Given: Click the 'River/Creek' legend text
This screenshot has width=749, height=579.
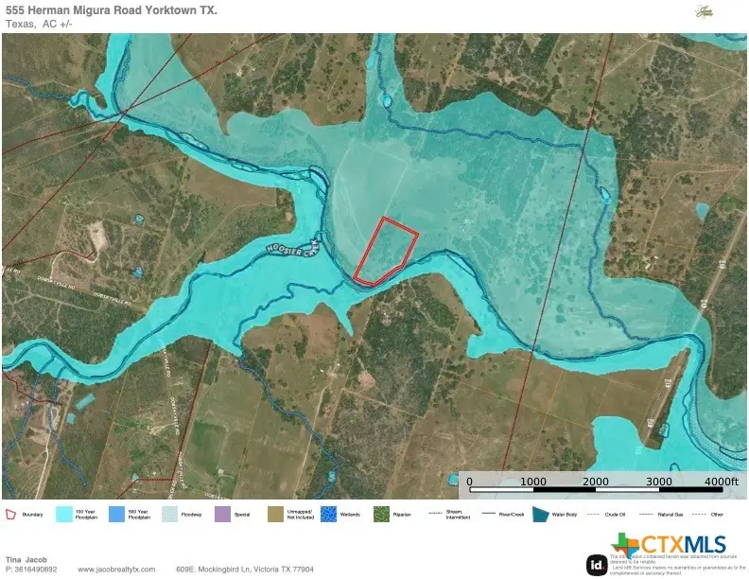Looking at the screenshot, I should point(512,515).
